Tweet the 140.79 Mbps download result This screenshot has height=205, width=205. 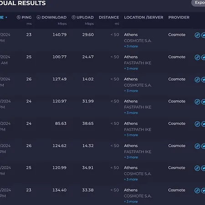point(203,35)
